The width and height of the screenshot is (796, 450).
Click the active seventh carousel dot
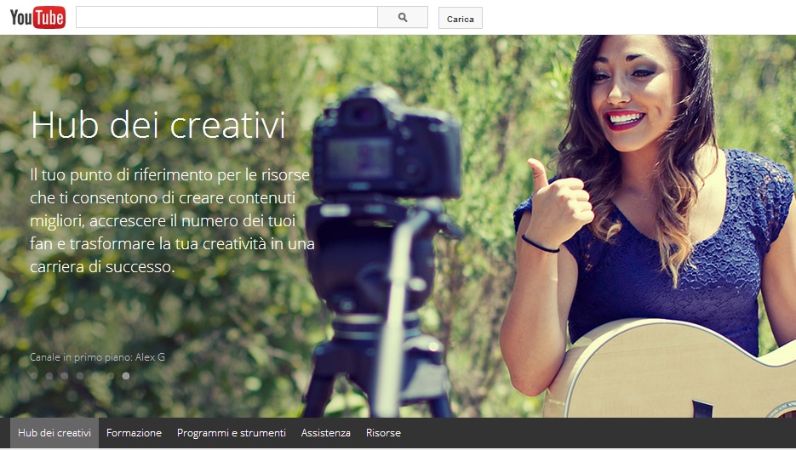pos(126,375)
